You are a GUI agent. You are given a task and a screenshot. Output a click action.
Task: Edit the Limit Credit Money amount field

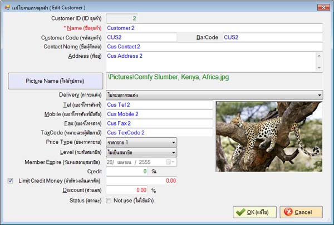click(141, 181)
